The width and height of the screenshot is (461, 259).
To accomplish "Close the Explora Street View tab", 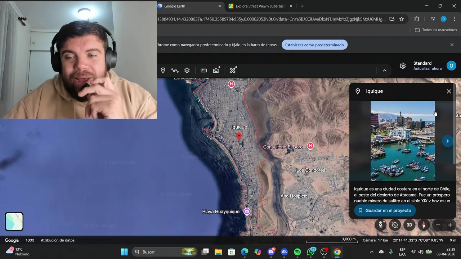I will [291, 6].
